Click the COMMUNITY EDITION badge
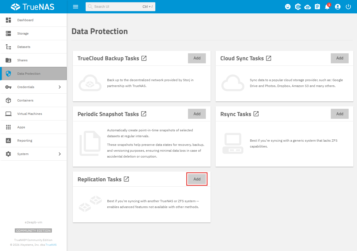 [33, 231]
